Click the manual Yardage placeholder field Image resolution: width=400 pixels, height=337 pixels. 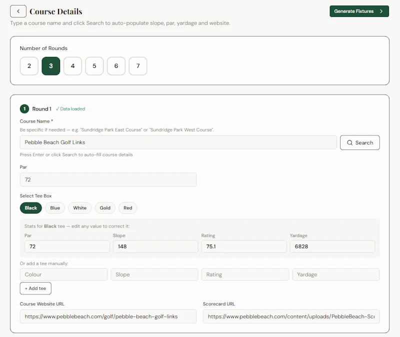[336, 274]
